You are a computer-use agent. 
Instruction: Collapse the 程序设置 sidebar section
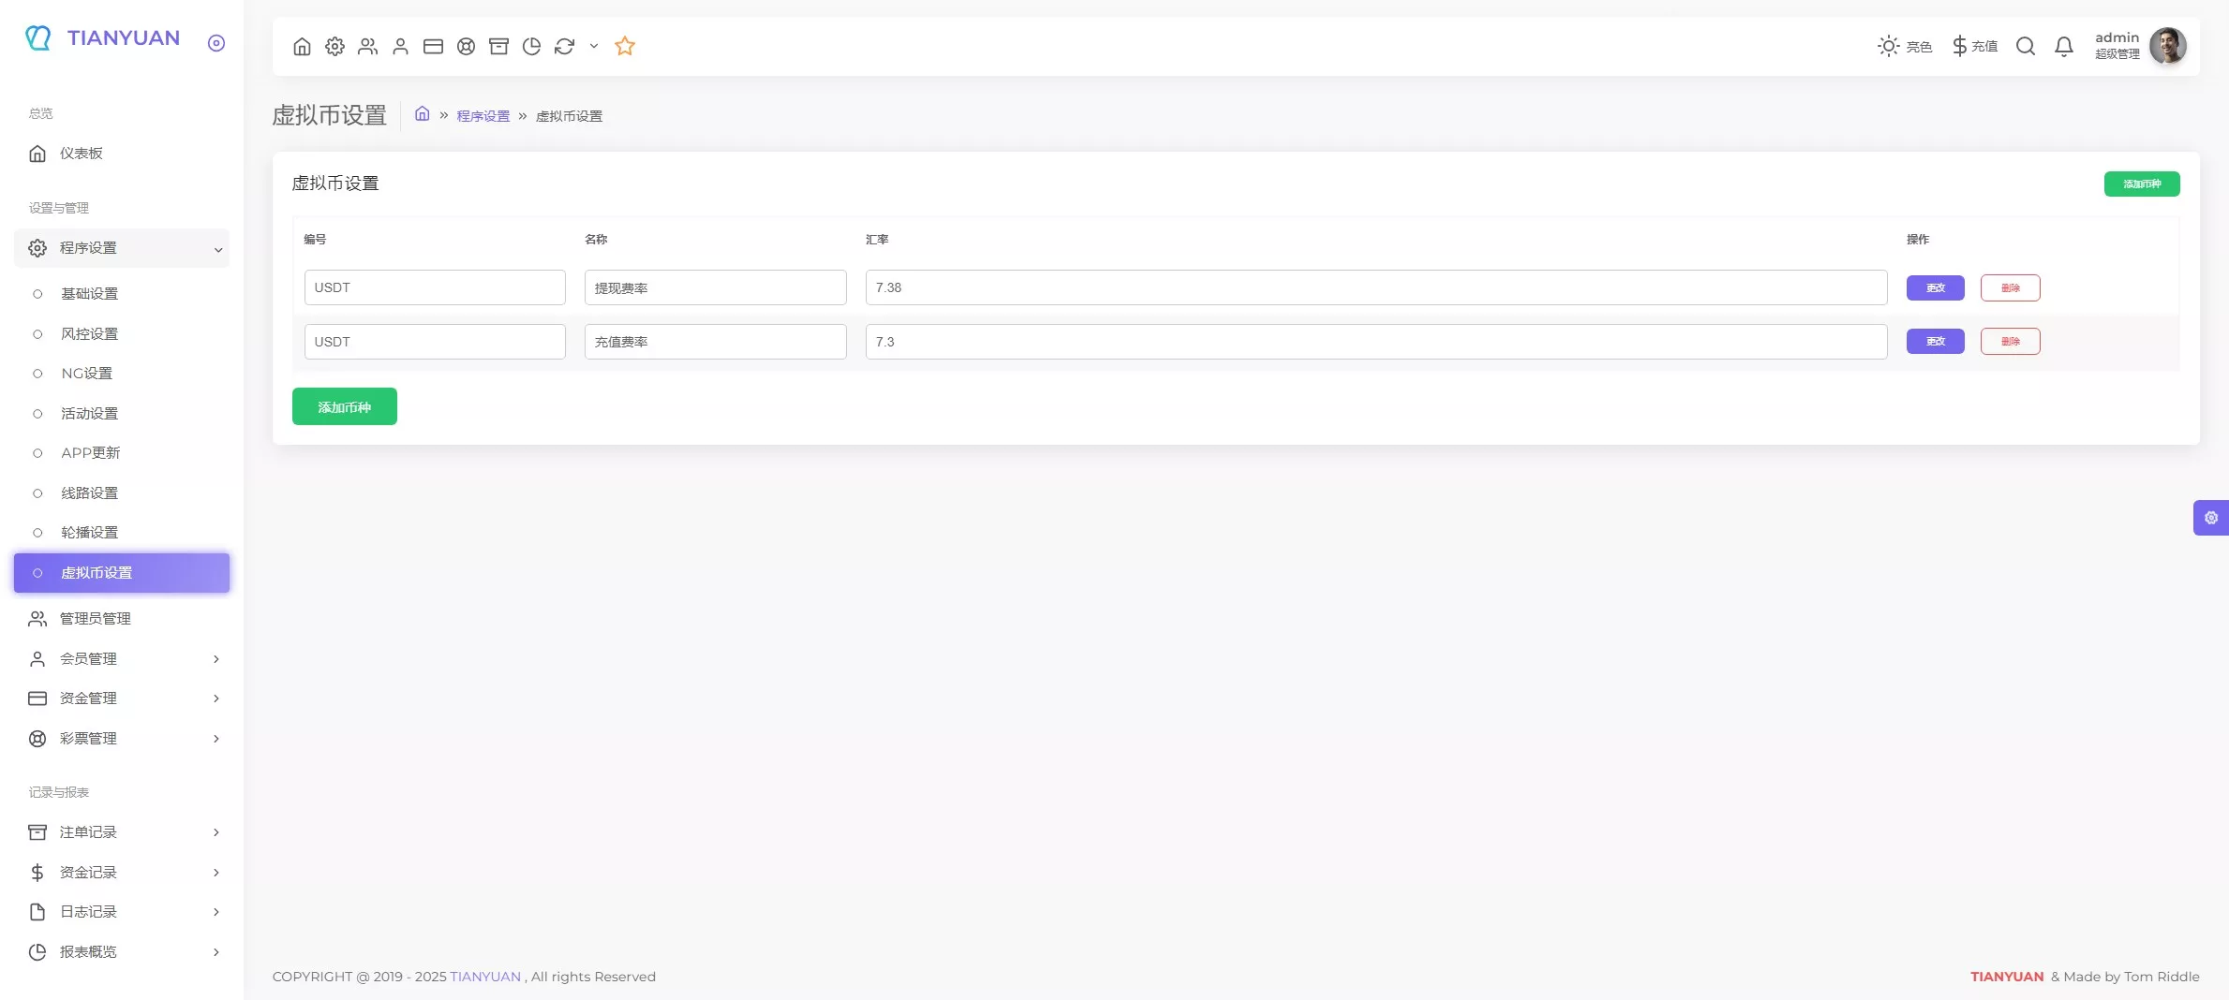122,248
